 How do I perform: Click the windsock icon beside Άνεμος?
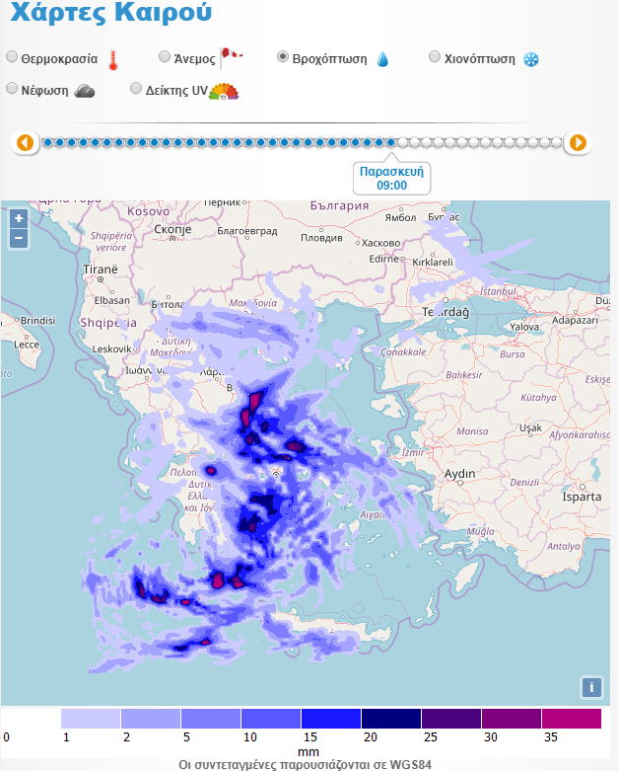pos(230,56)
